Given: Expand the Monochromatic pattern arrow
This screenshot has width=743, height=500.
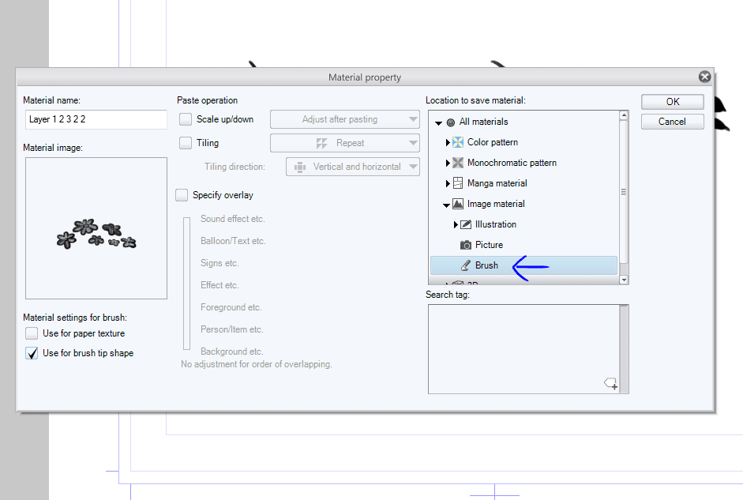Looking at the screenshot, I should pyautogui.click(x=448, y=163).
